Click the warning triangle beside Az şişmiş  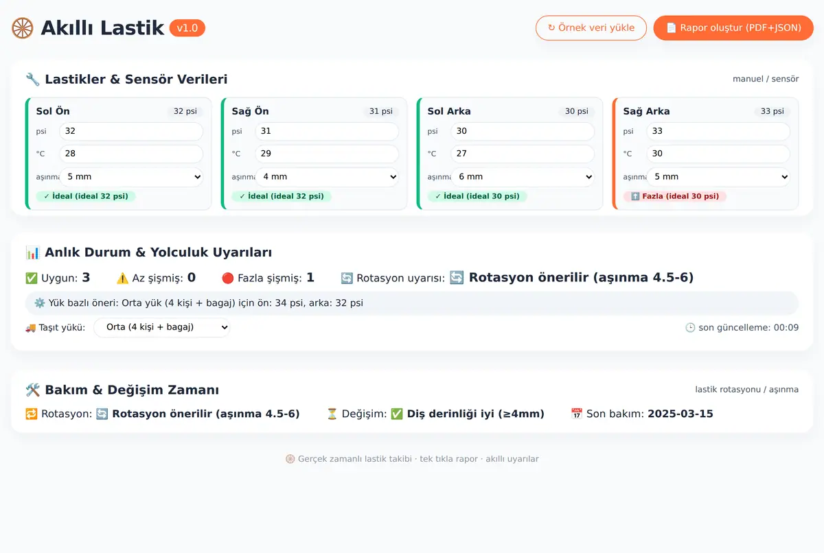122,278
